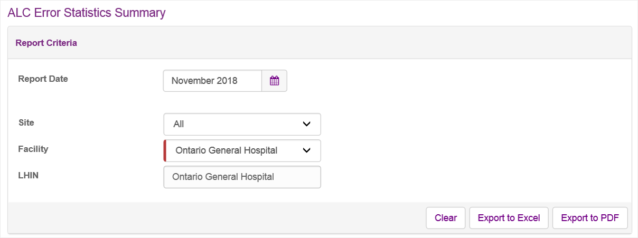Click the Report Date label
Screen dimensions: 638x238
pos(43,79)
